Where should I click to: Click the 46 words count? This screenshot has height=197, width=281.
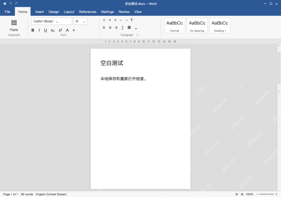tap(27, 194)
